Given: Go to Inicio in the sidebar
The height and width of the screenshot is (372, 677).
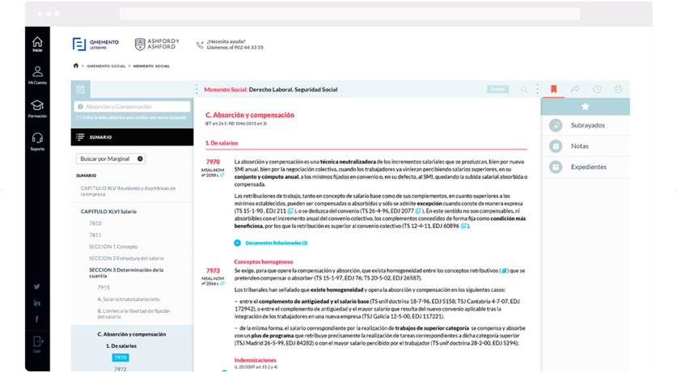Looking at the screenshot, I should coord(37,44).
